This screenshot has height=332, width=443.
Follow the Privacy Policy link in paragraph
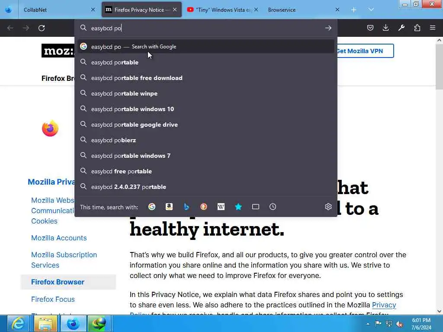pos(384,305)
